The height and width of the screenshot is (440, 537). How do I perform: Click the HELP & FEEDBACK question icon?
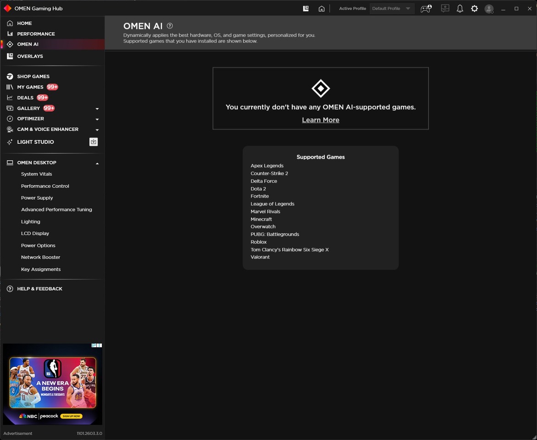10,289
